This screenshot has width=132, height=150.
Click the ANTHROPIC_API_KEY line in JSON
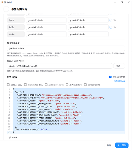pyautogui.click(x=61, y=98)
